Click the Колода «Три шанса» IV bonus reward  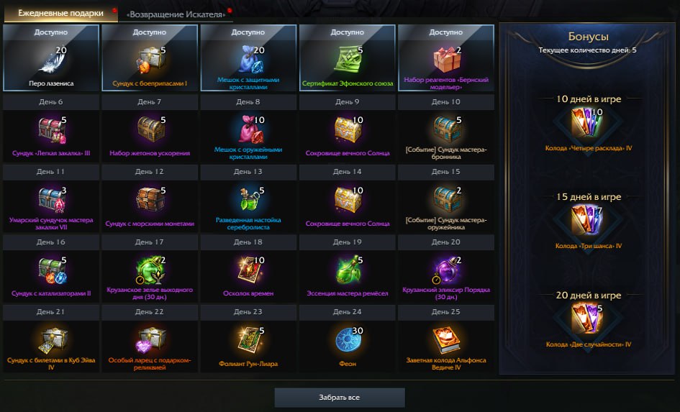coord(586,220)
